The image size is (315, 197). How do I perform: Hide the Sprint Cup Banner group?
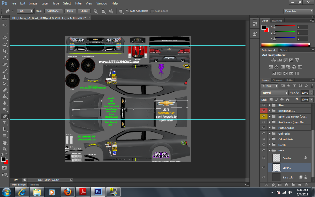pos(264,116)
